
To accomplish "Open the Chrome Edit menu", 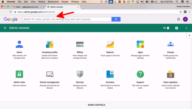I will pos(26,2).
